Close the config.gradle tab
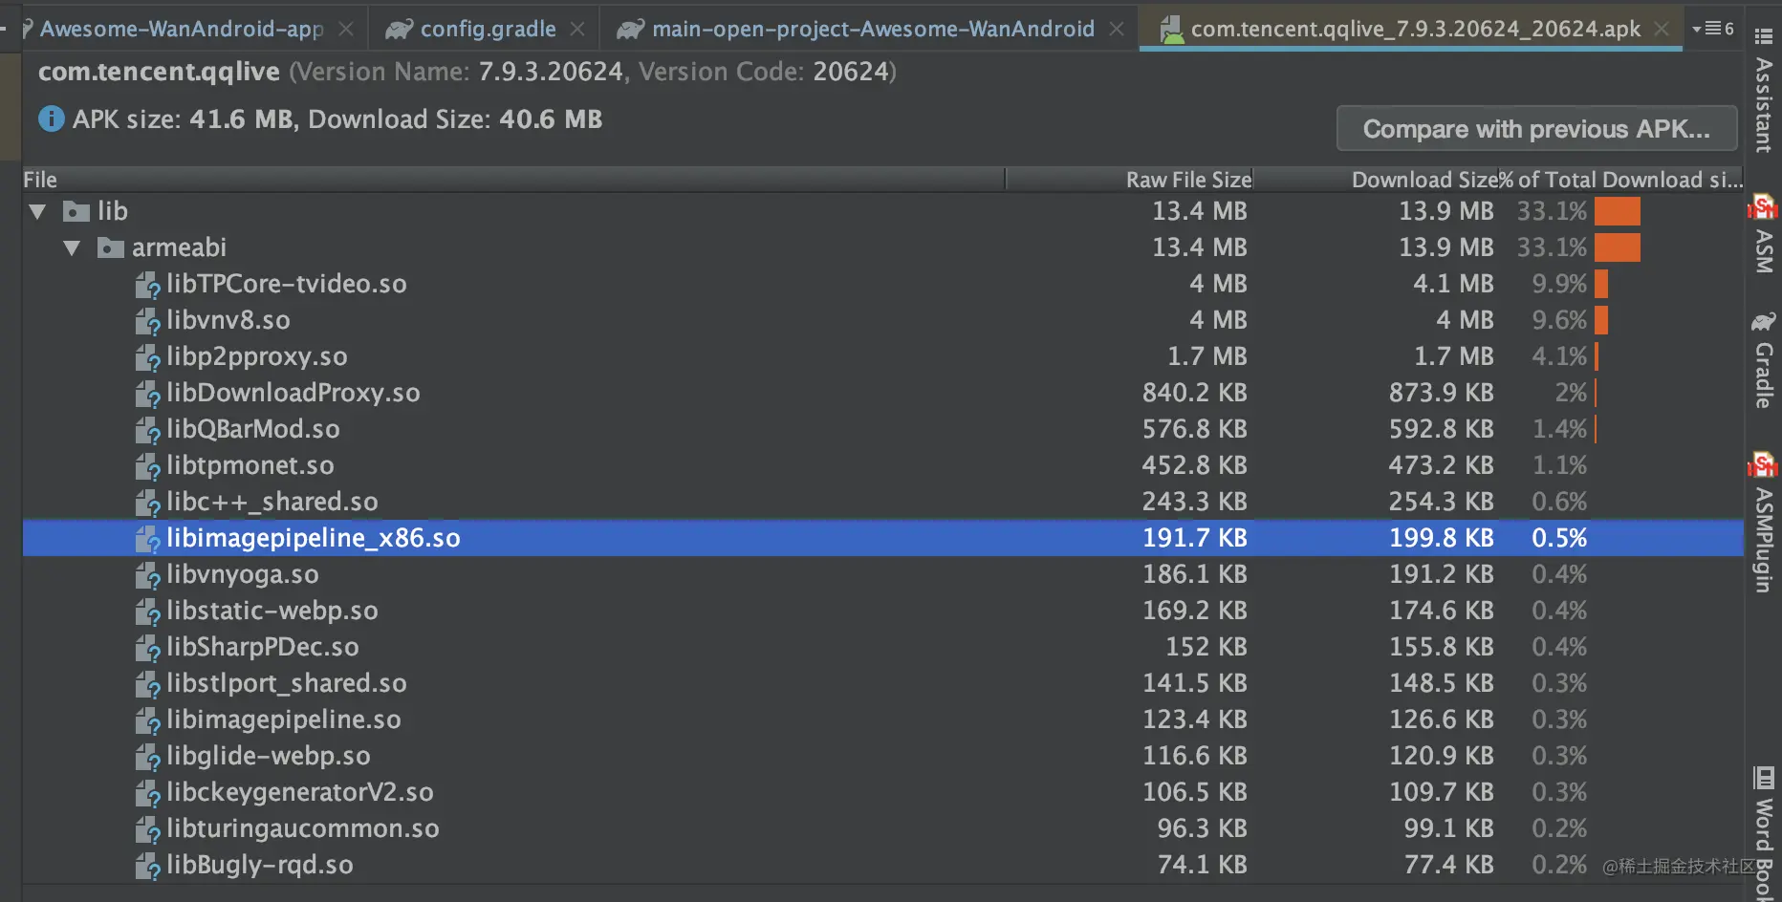 pyautogui.click(x=577, y=30)
